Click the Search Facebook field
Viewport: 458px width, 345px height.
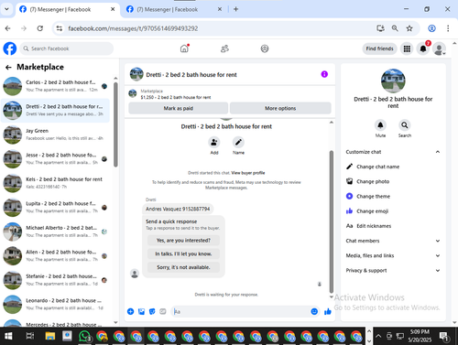click(x=67, y=49)
